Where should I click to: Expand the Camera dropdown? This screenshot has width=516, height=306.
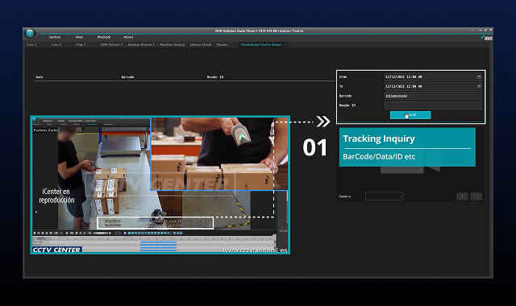click(384, 196)
